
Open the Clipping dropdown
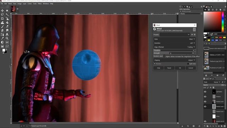click(x=175, y=60)
